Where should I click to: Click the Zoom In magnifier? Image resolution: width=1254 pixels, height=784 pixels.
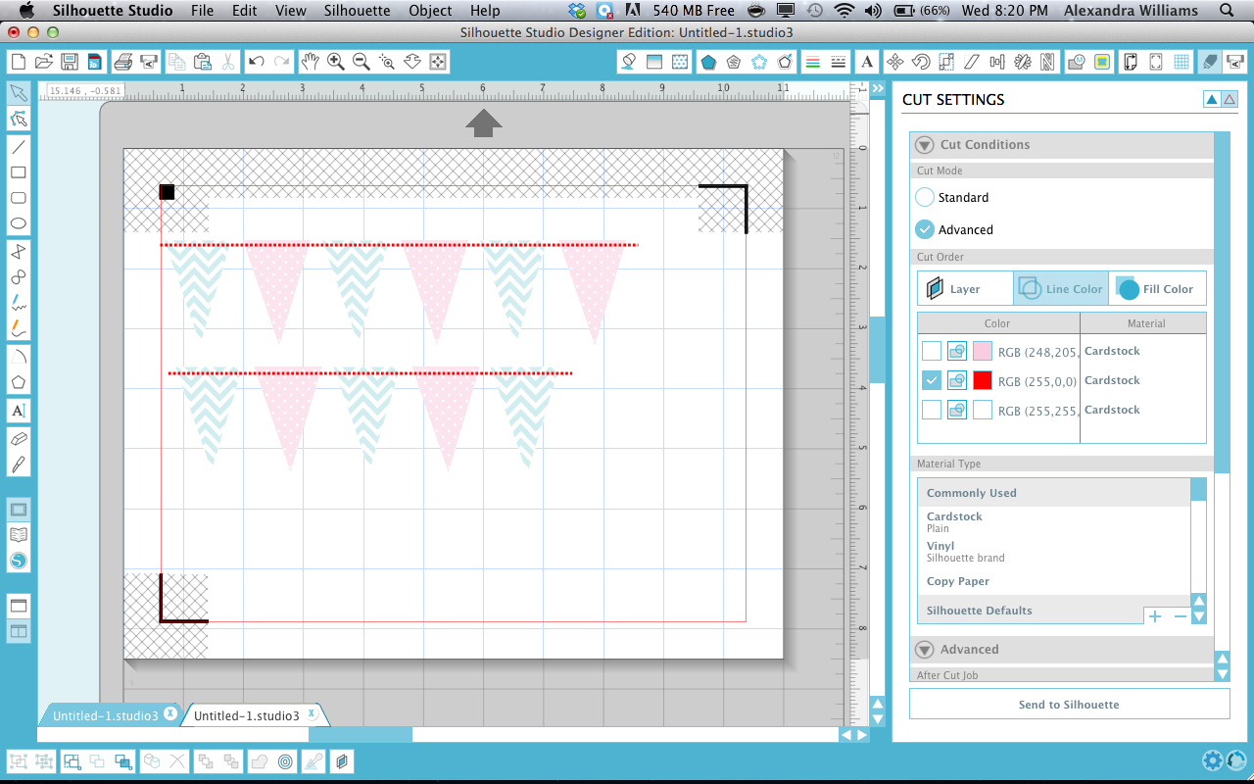click(335, 62)
